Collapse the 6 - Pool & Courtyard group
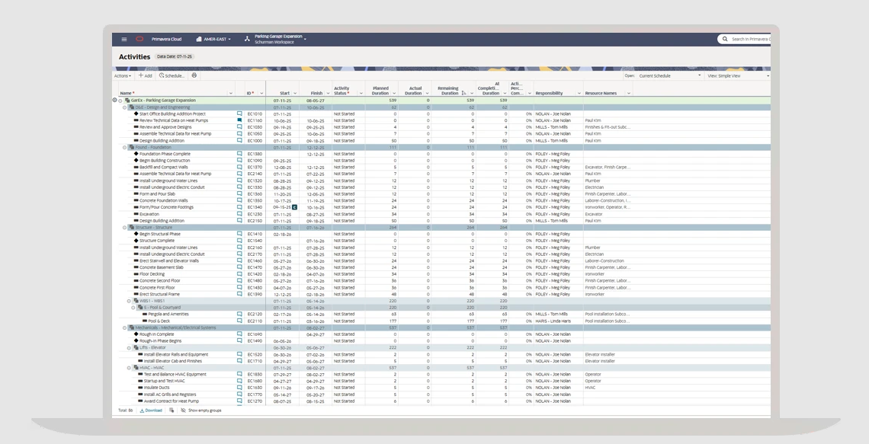 133,308
